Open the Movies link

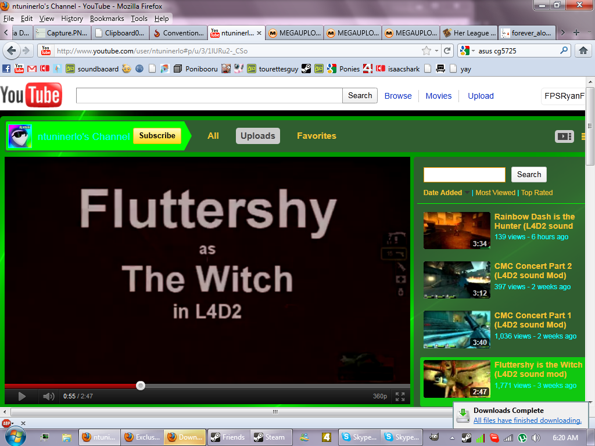click(438, 96)
